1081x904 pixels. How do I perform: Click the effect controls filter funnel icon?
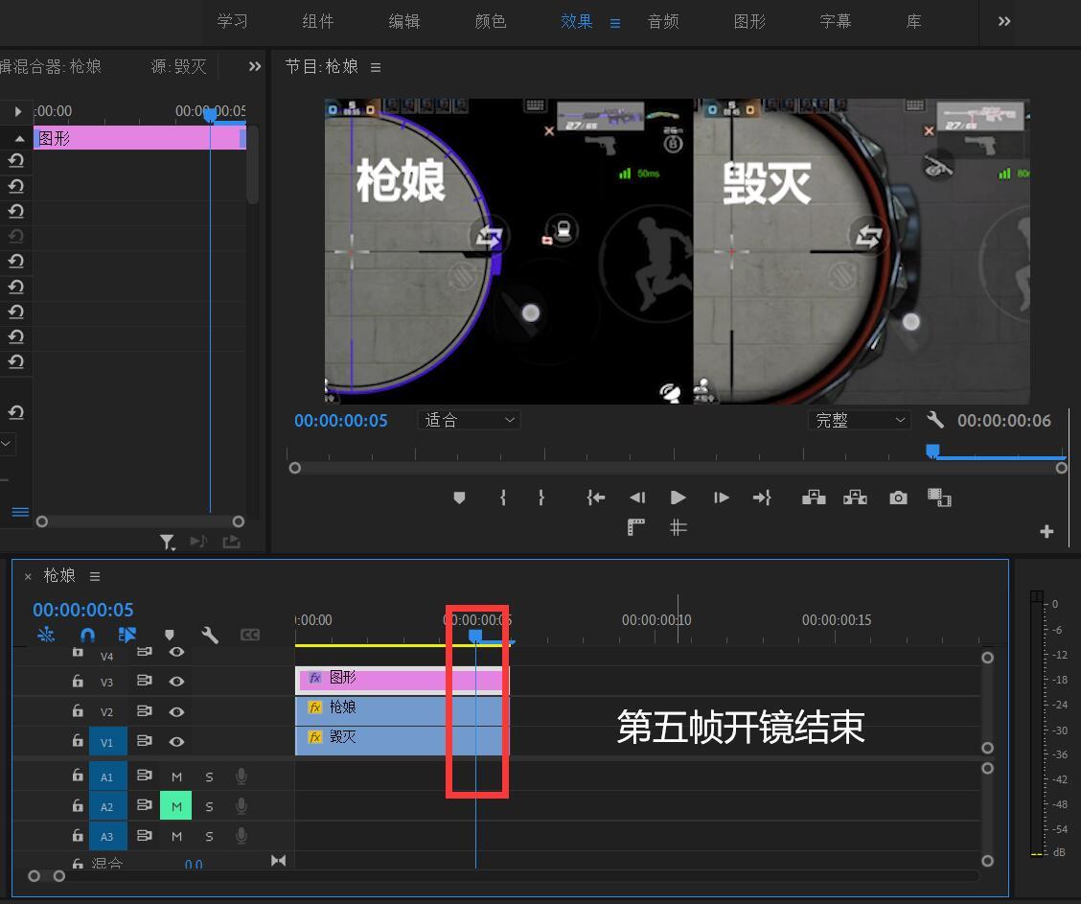coord(168,542)
